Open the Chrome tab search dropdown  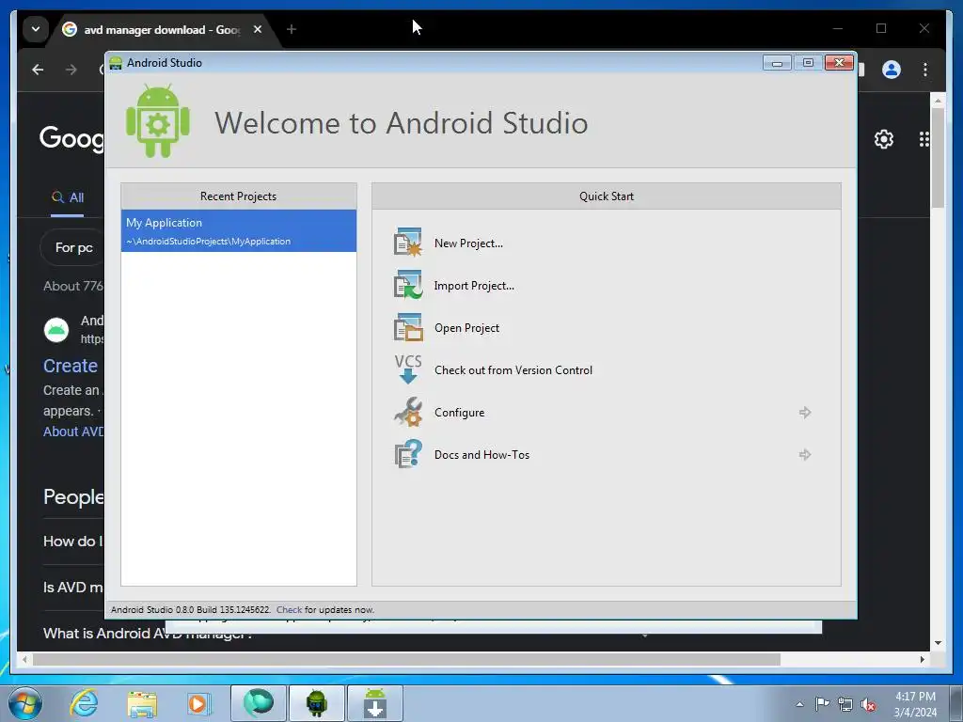36,29
